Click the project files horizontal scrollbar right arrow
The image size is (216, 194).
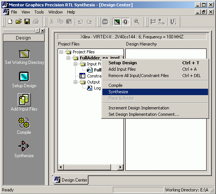120,167
